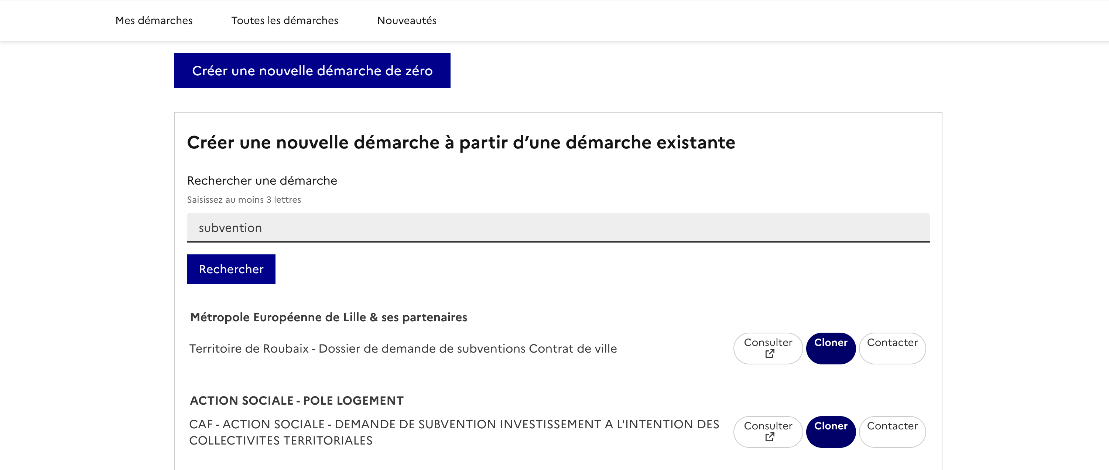Open the Nouveautés section
This screenshot has width=1109, height=470.
[x=406, y=20]
